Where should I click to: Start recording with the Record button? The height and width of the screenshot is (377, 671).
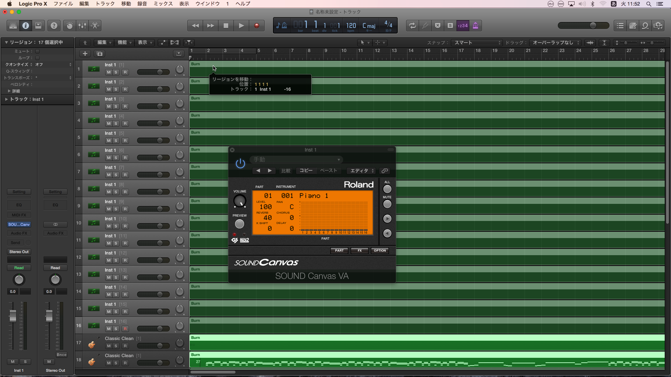257,25
